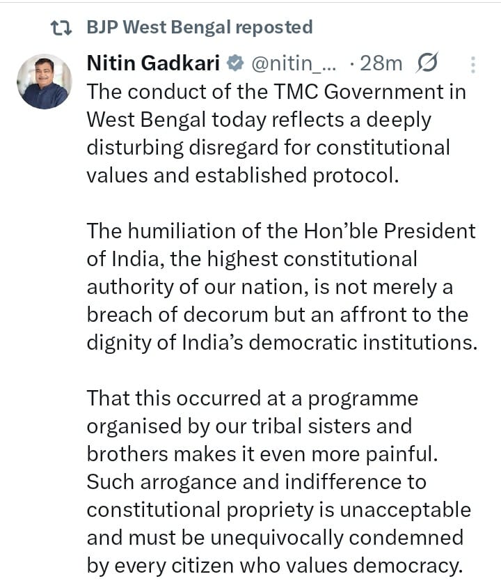Click the text "highest constitutional authority" line
Screen dimensions: 501x588
tap(252, 258)
